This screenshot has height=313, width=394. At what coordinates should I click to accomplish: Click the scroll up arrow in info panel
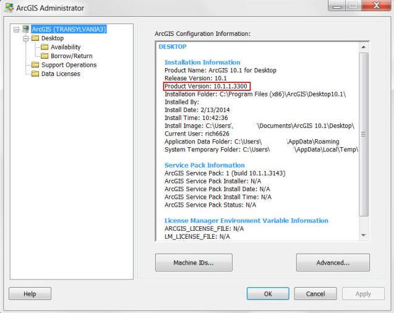pos(364,47)
